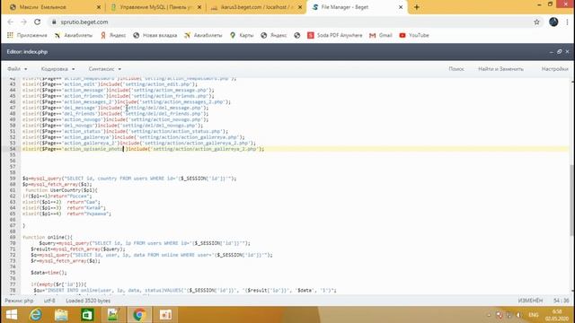Close the File Manager - Beget tab
Screen dimensions: 575x323
[x=401, y=7]
